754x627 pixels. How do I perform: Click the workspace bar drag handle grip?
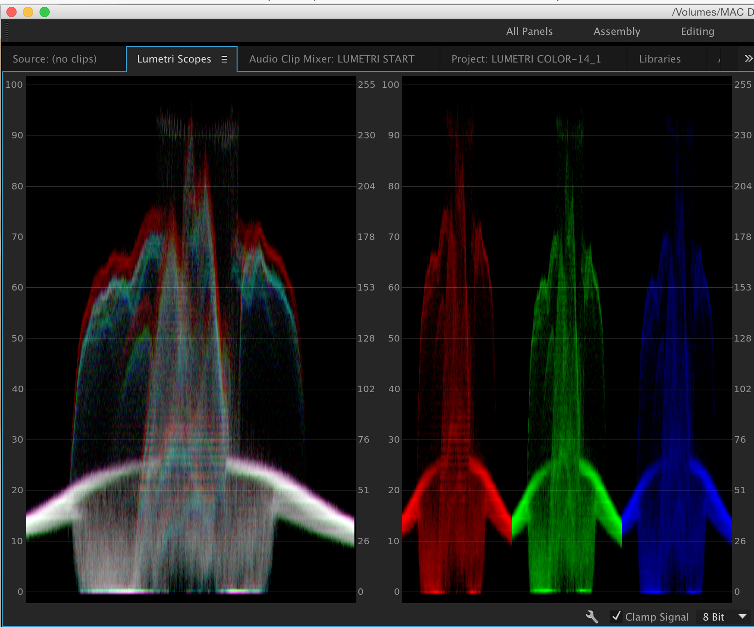(x=6, y=31)
